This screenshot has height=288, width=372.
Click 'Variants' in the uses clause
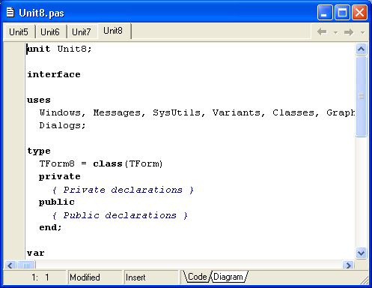(237, 112)
